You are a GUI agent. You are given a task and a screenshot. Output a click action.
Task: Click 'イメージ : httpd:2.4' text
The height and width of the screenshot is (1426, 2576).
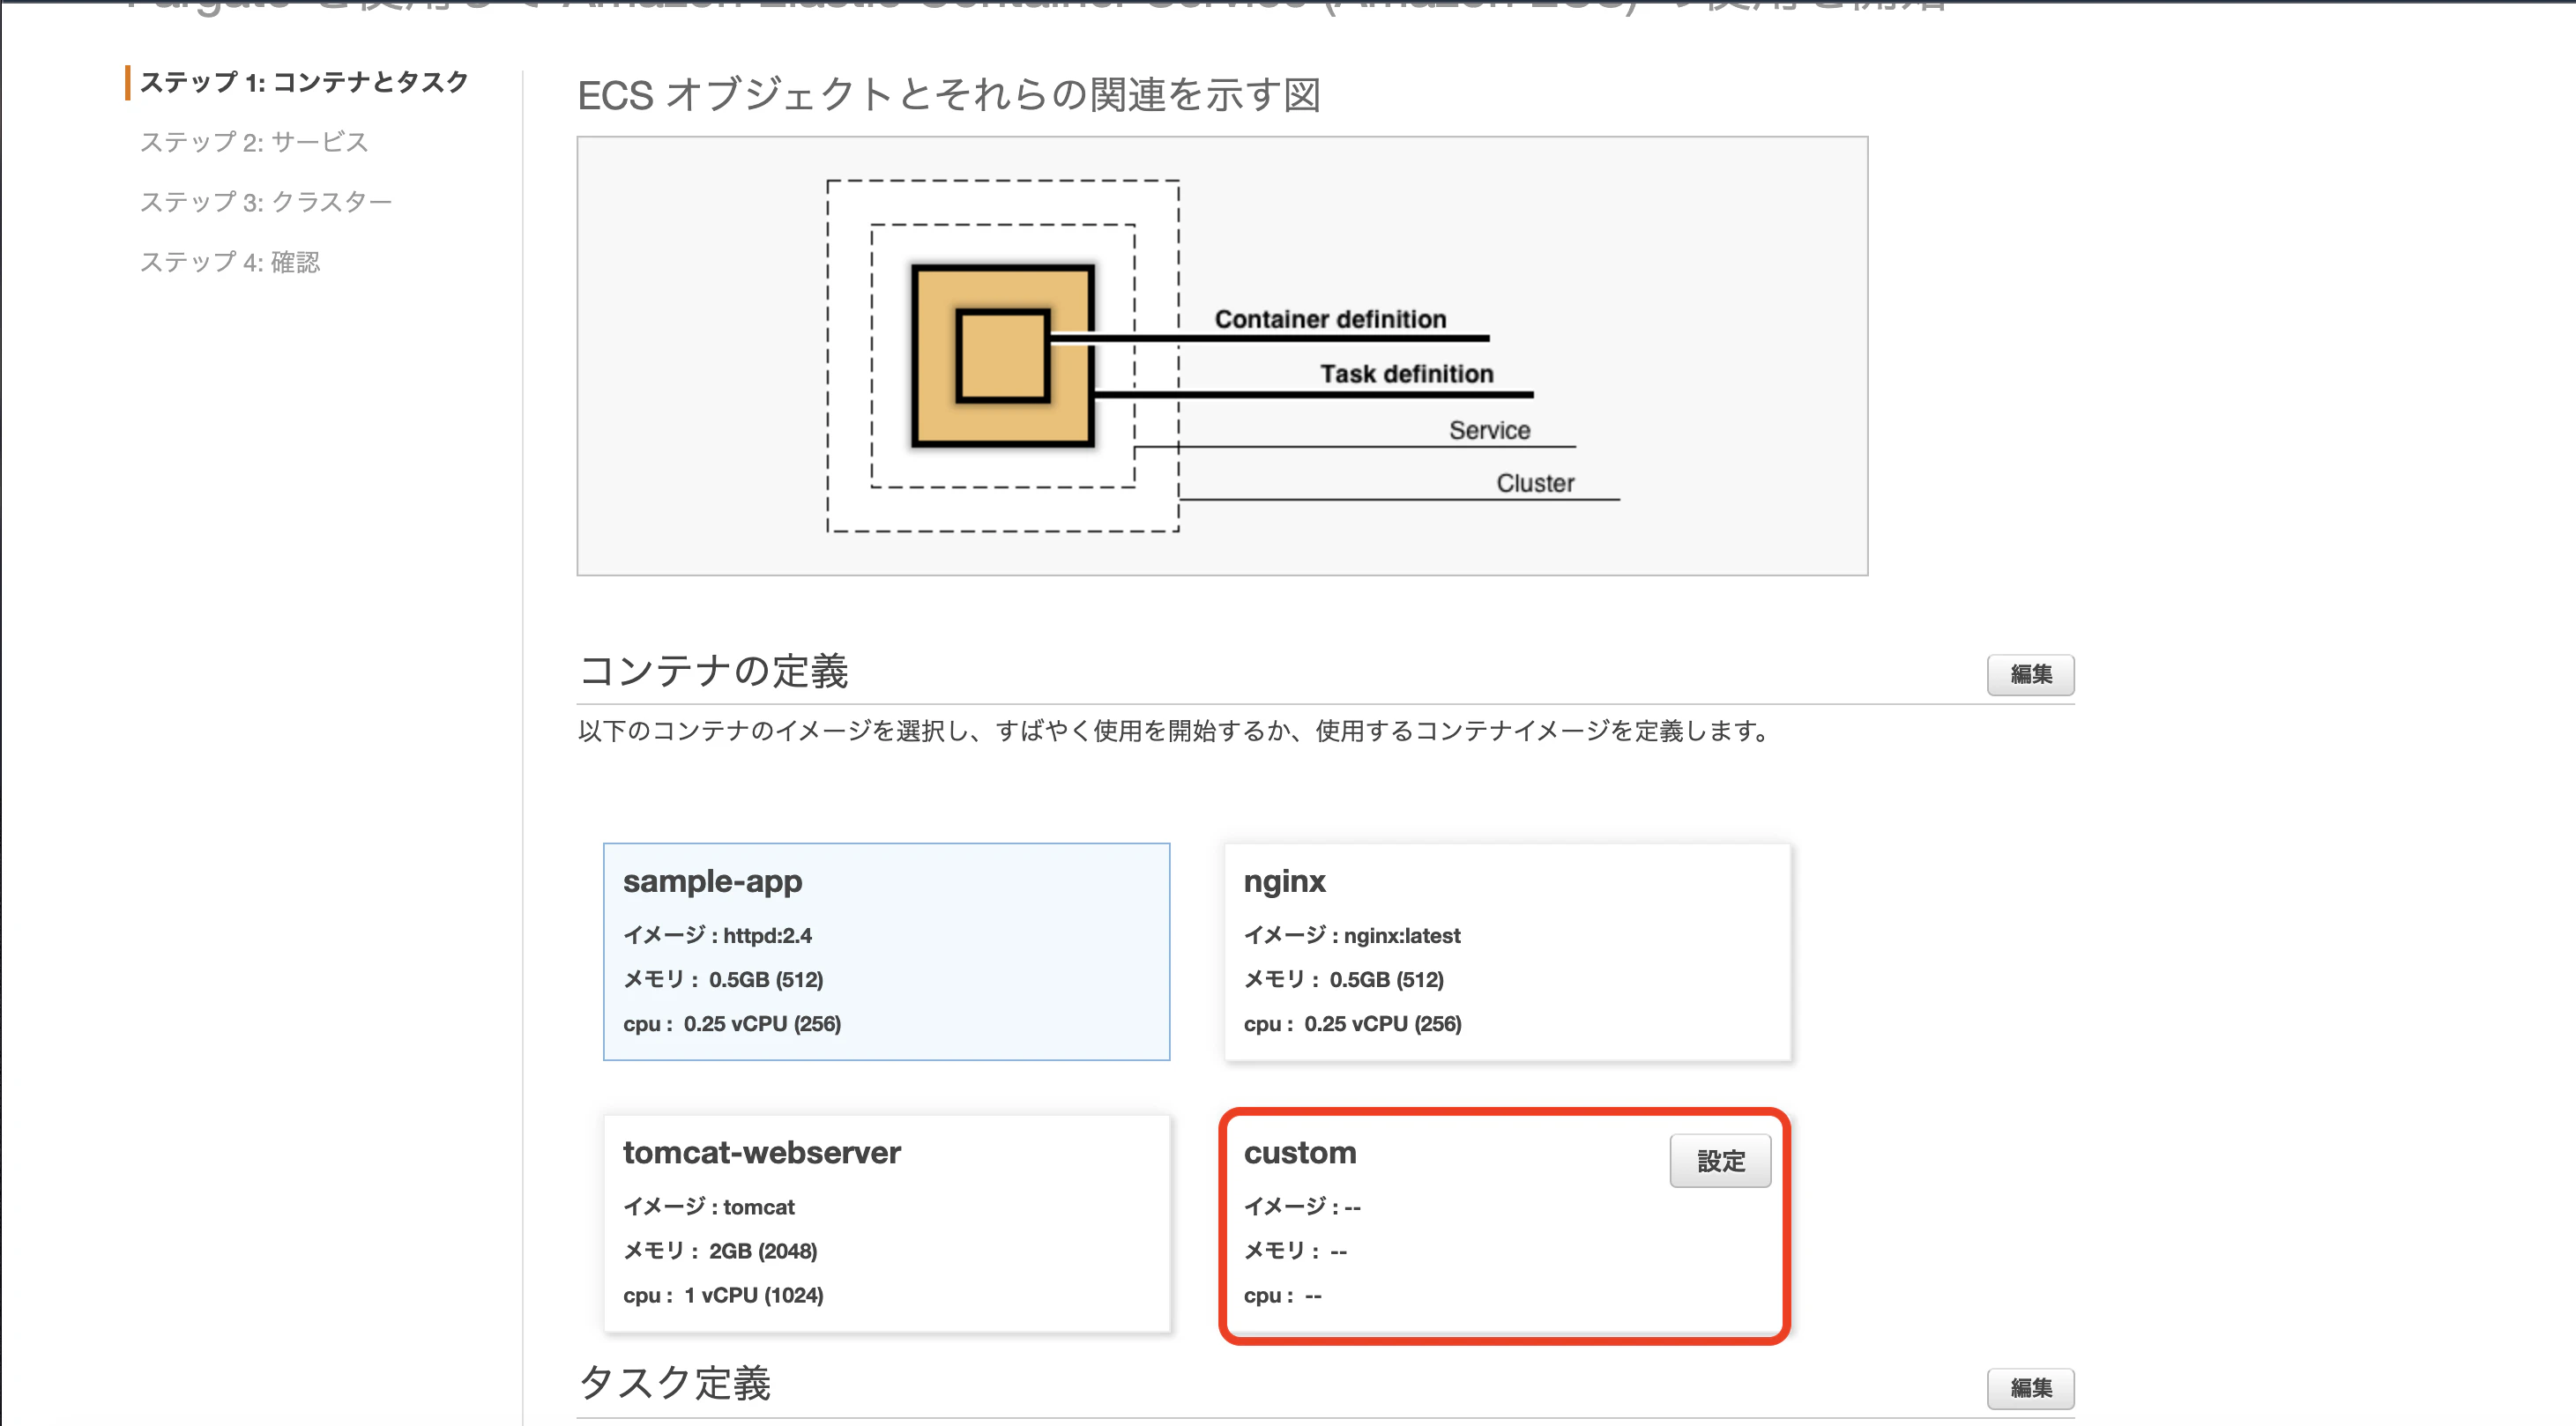pyautogui.click(x=717, y=935)
